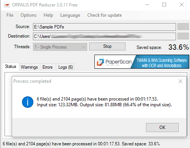Open the Logs (6) tab
This screenshot has width=190, height=148.
click(66, 67)
